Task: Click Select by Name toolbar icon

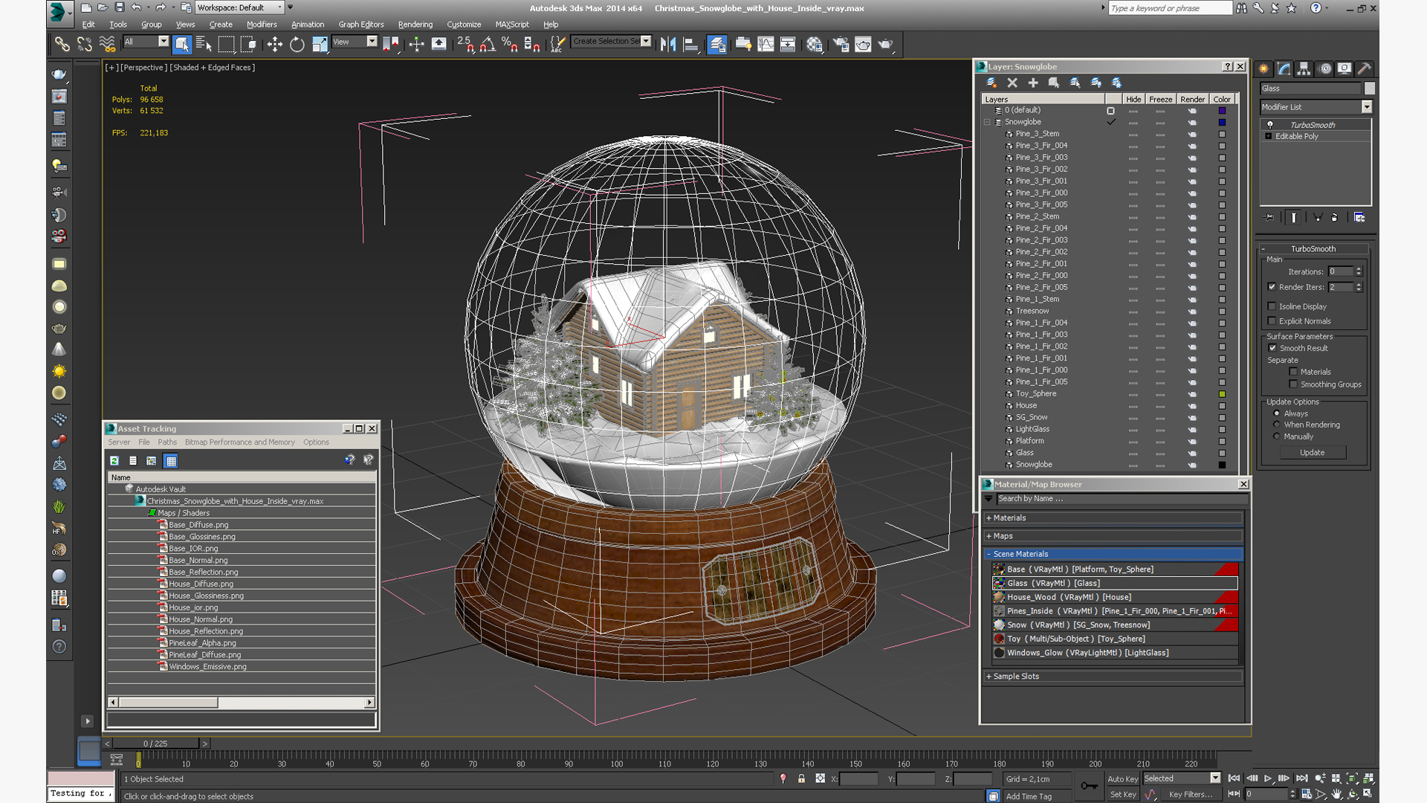Action: tap(204, 45)
